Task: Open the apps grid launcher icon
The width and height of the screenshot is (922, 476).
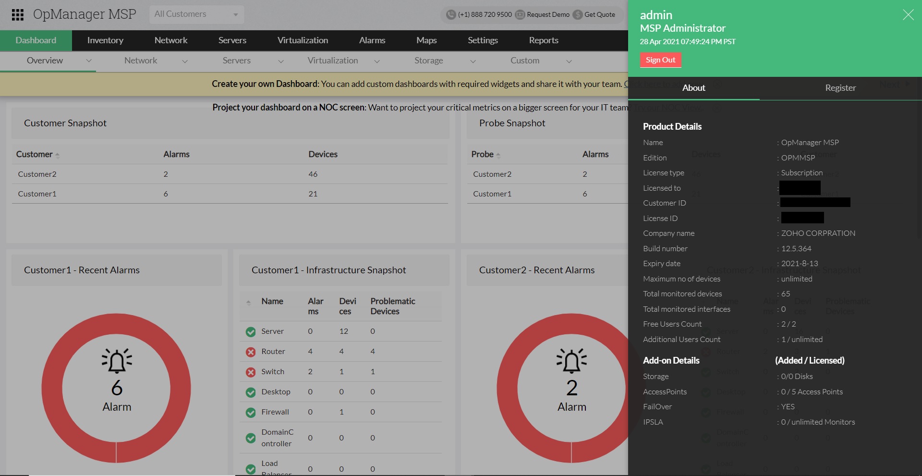Action: pos(18,15)
